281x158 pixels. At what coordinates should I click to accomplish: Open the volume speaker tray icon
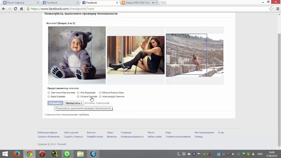233,154
